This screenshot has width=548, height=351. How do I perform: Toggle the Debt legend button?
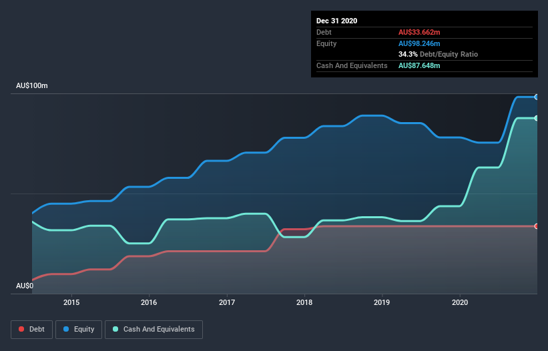pos(31,330)
